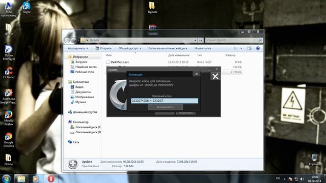Launch CCleaner from the desktop
This screenshot has height=183, width=326.
(9, 73)
